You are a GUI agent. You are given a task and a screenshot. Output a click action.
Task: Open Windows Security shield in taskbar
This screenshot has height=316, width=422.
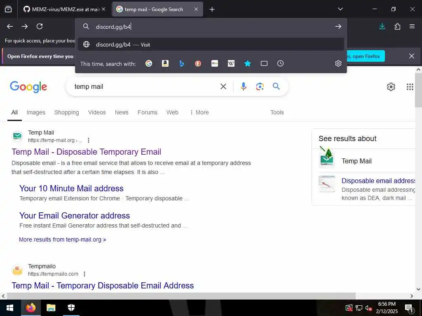71,308
